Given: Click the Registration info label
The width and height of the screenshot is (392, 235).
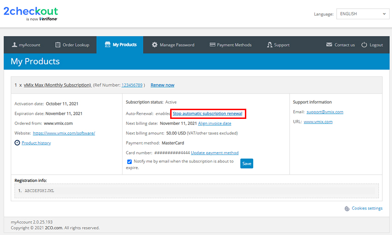Looking at the screenshot, I should [x=30, y=181].
